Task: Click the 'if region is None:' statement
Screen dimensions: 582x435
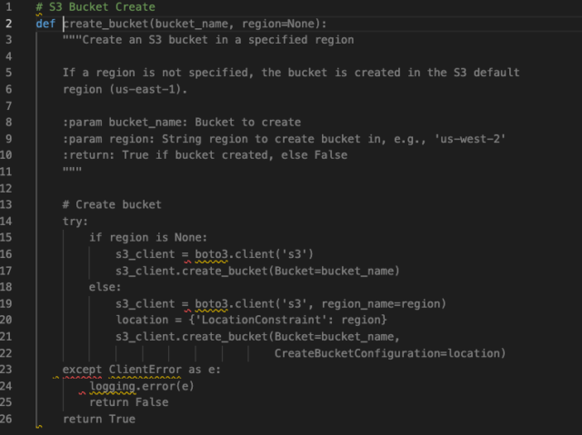Action: tap(148, 238)
